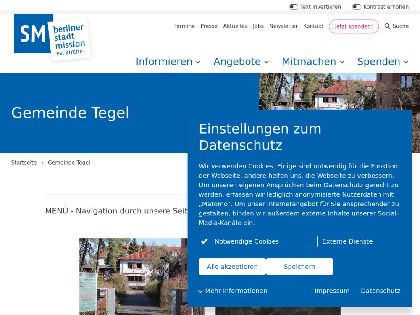Toggle the Text invertieren switch
The height and width of the screenshot is (315, 420).
[x=294, y=7]
